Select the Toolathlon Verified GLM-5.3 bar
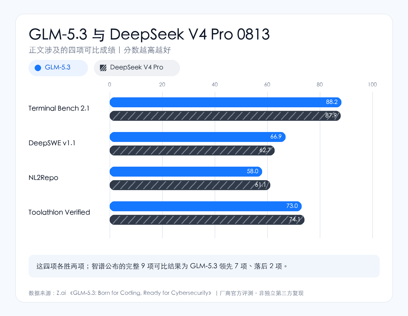This screenshot has height=316, width=408. 206,206
